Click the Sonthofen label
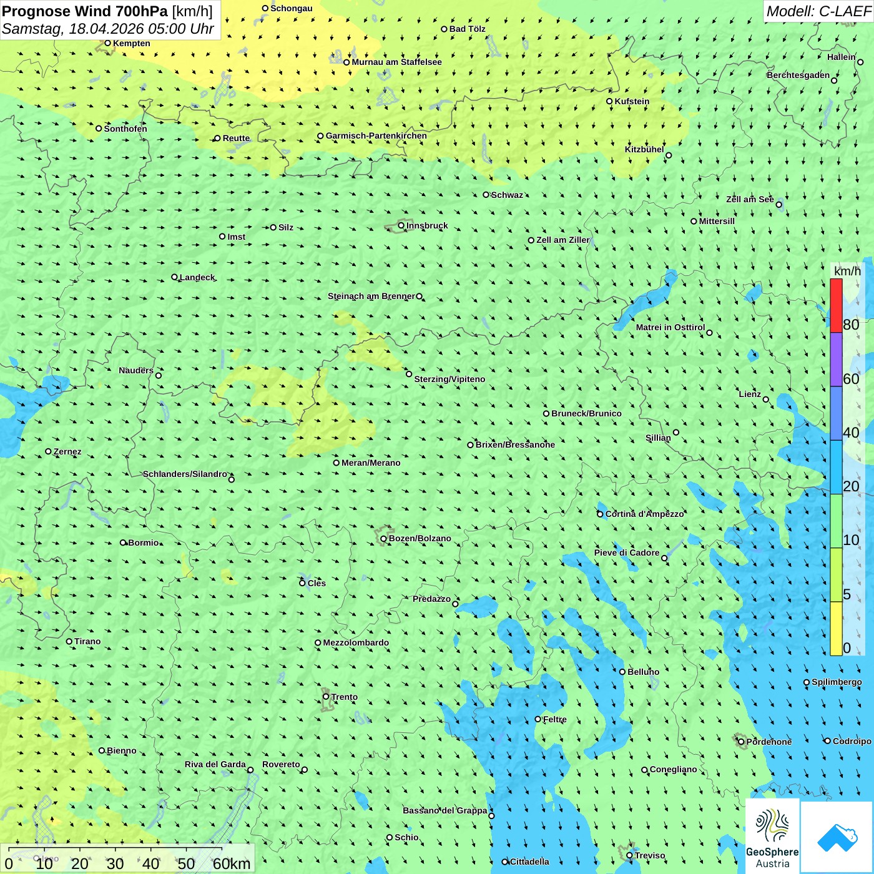 click(125, 129)
